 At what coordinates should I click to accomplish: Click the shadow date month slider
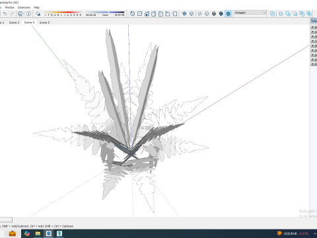click(63, 13)
